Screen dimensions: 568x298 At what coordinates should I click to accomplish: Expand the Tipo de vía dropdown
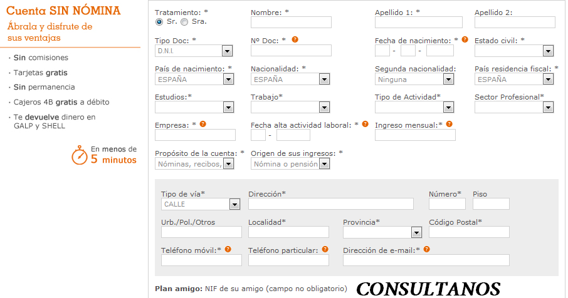pos(234,204)
